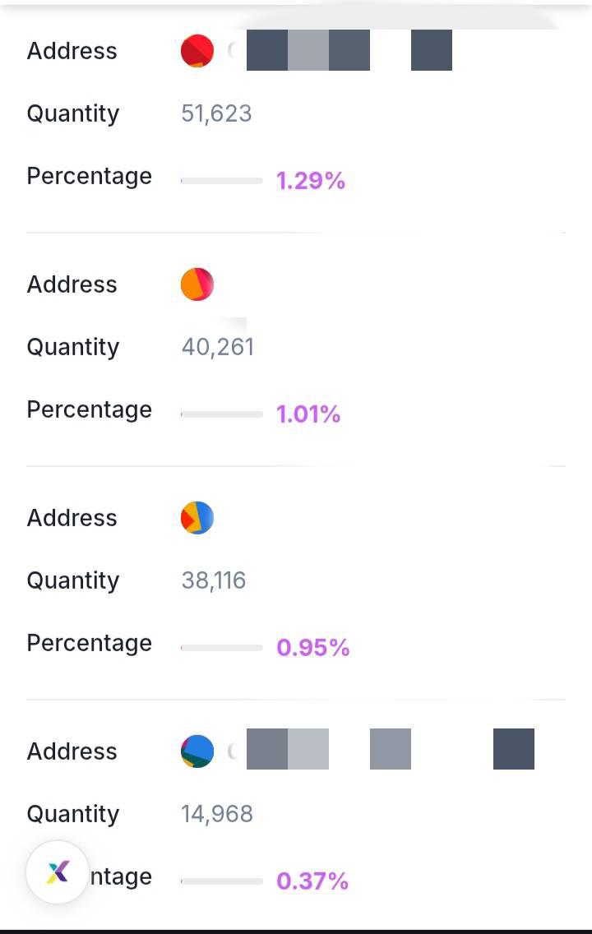The height and width of the screenshot is (934, 592).
Task: Click the Address label beside the orange avatar
Action: (x=72, y=284)
